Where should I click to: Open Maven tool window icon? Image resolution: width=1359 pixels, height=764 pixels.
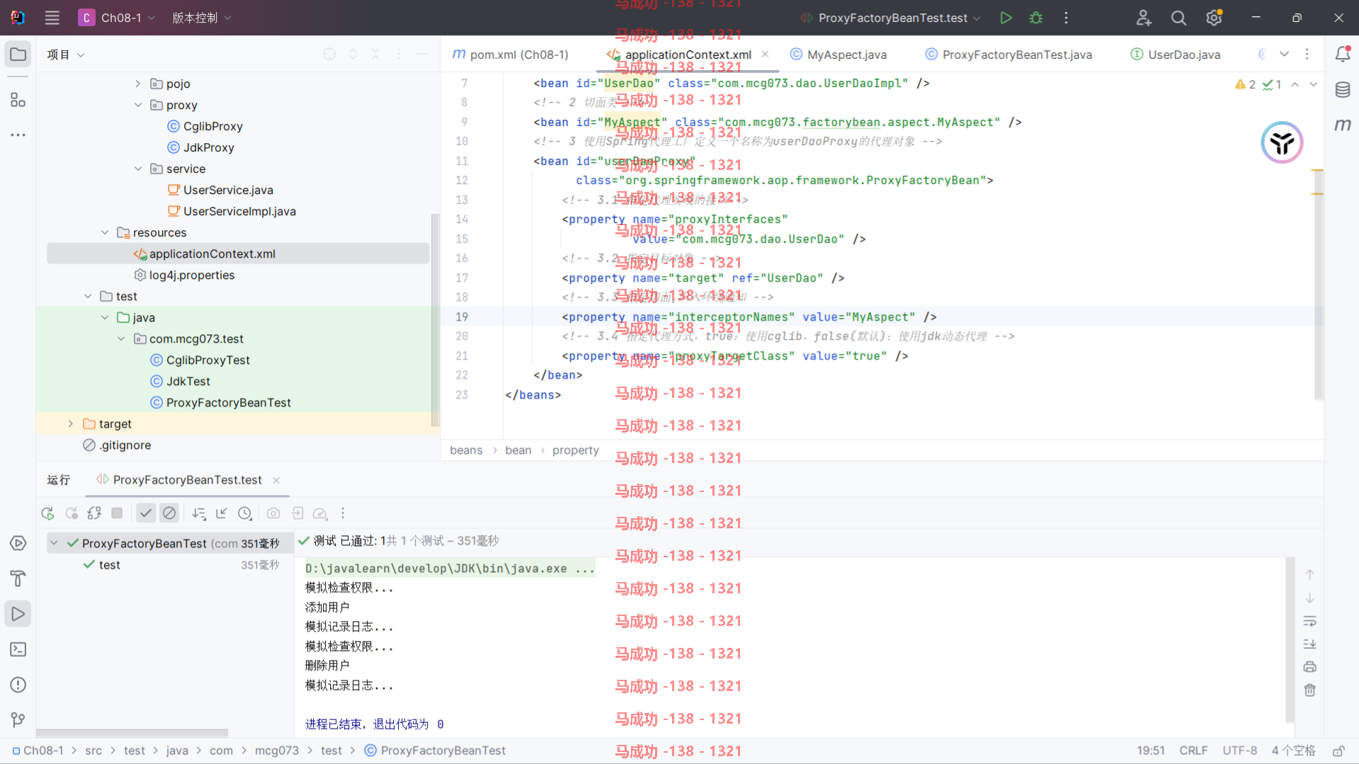[x=1342, y=125]
